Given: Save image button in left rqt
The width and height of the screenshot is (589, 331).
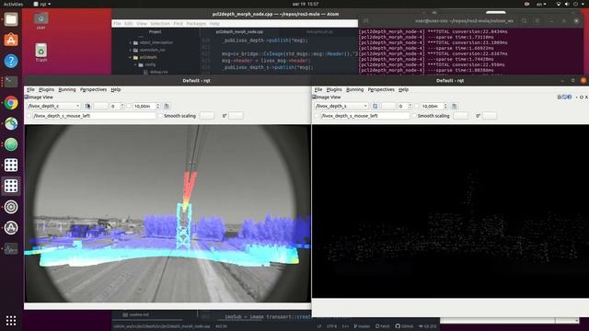Looking at the screenshot, I should click(x=167, y=107).
